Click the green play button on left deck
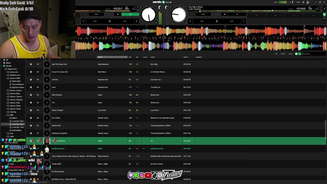The height and width of the screenshot is (184, 327). 130,14
